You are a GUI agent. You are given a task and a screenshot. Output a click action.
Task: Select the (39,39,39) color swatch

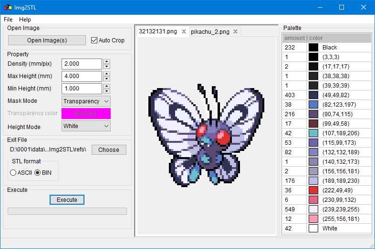pos(313,86)
